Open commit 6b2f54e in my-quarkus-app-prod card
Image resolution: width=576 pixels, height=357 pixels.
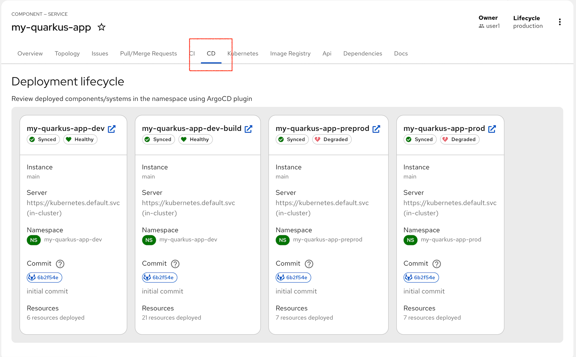tap(421, 277)
